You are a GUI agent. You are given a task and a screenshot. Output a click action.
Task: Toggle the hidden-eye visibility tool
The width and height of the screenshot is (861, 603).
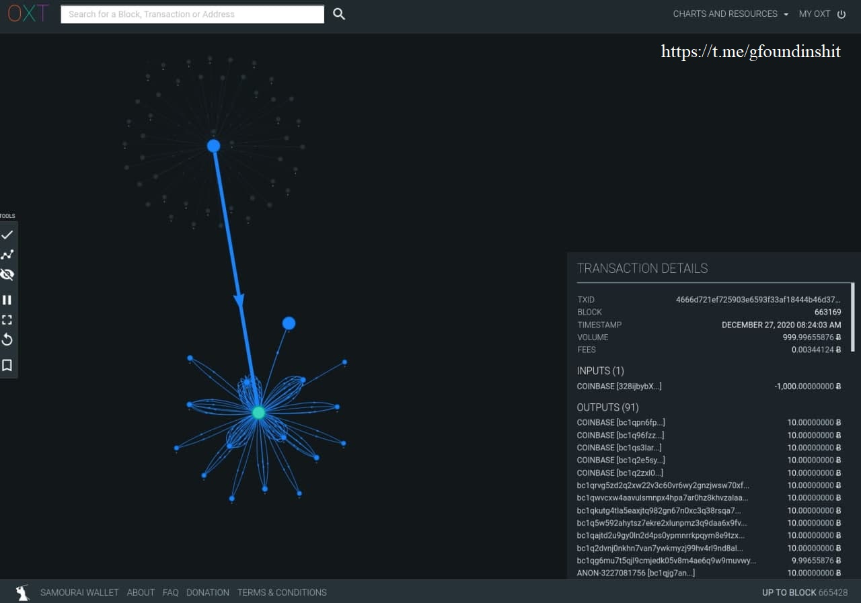pos(7,275)
